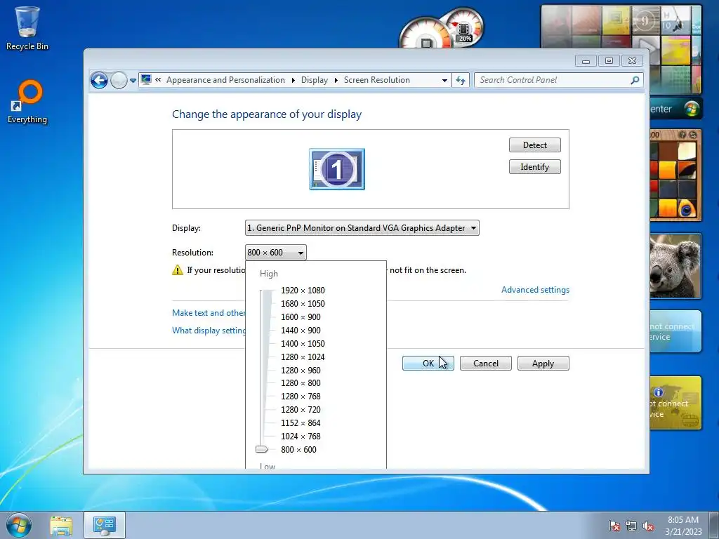This screenshot has height=539, width=719.
Task: Click the Display breadcrumb
Action: (x=315, y=80)
